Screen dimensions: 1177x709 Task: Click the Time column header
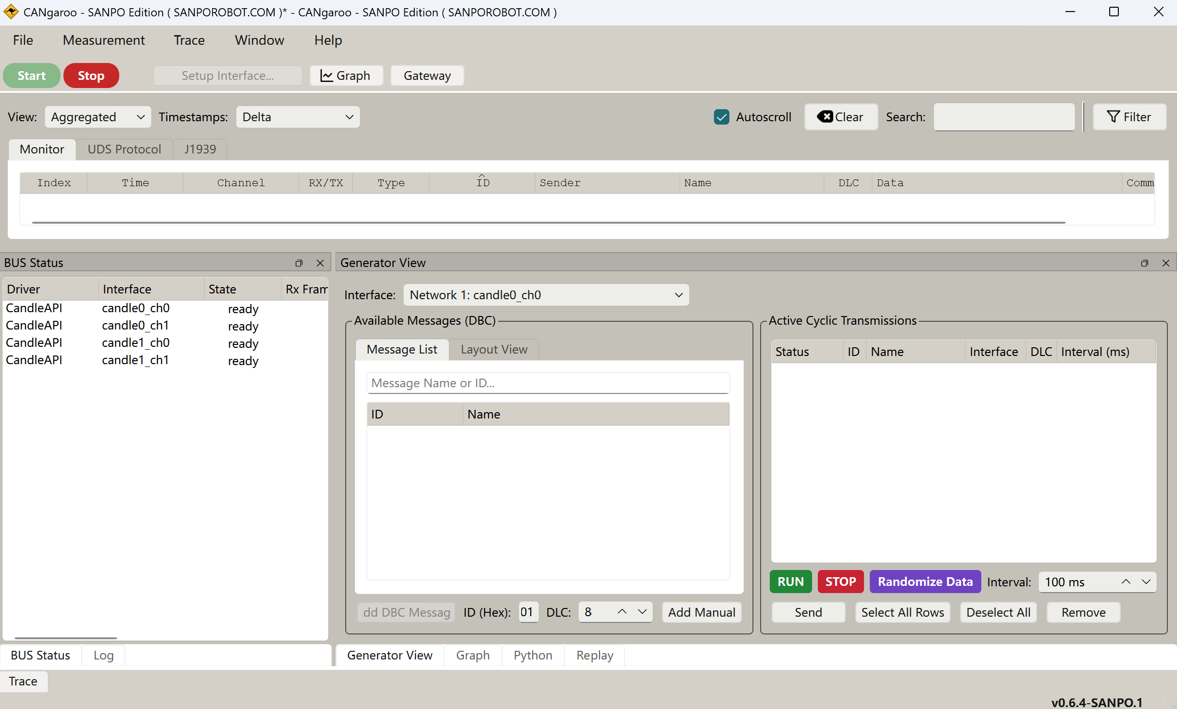(x=135, y=183)
